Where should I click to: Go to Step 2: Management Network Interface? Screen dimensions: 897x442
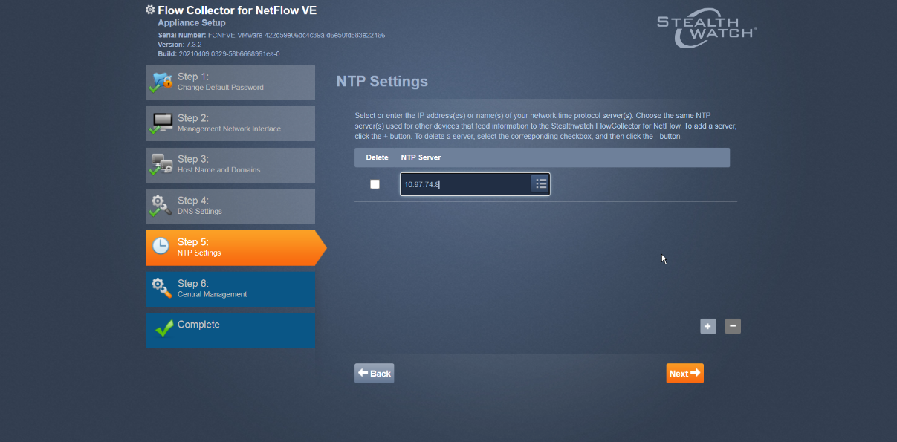[230, 123]
